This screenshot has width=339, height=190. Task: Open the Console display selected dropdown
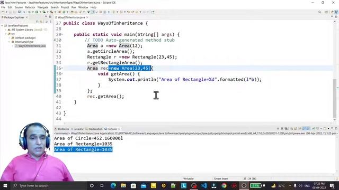[x=321, y=129]
